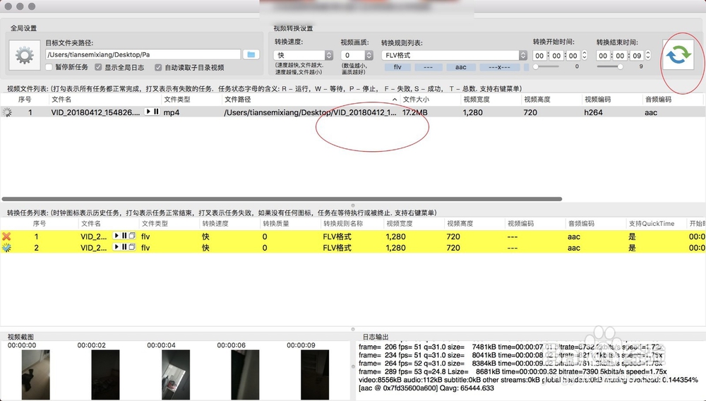Click the seconds field 09 of 转换结束时间
The width and height of the screenshot is (706, 401).
point(637,56)
